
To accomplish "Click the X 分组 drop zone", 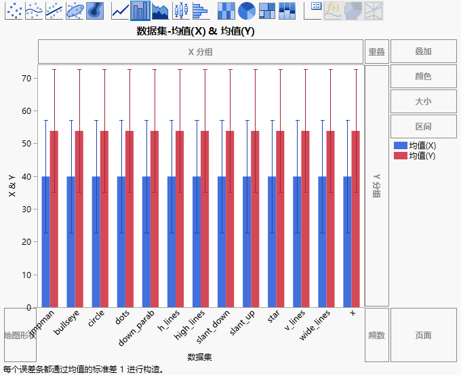I will click(200, 52).
